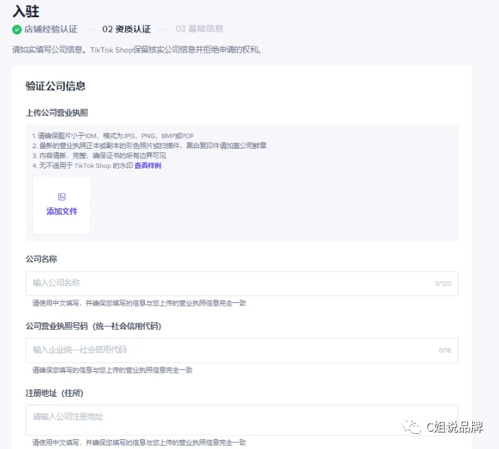Click the TikTok Shop 保留核实公司信息 notice text

coord(137,50)
